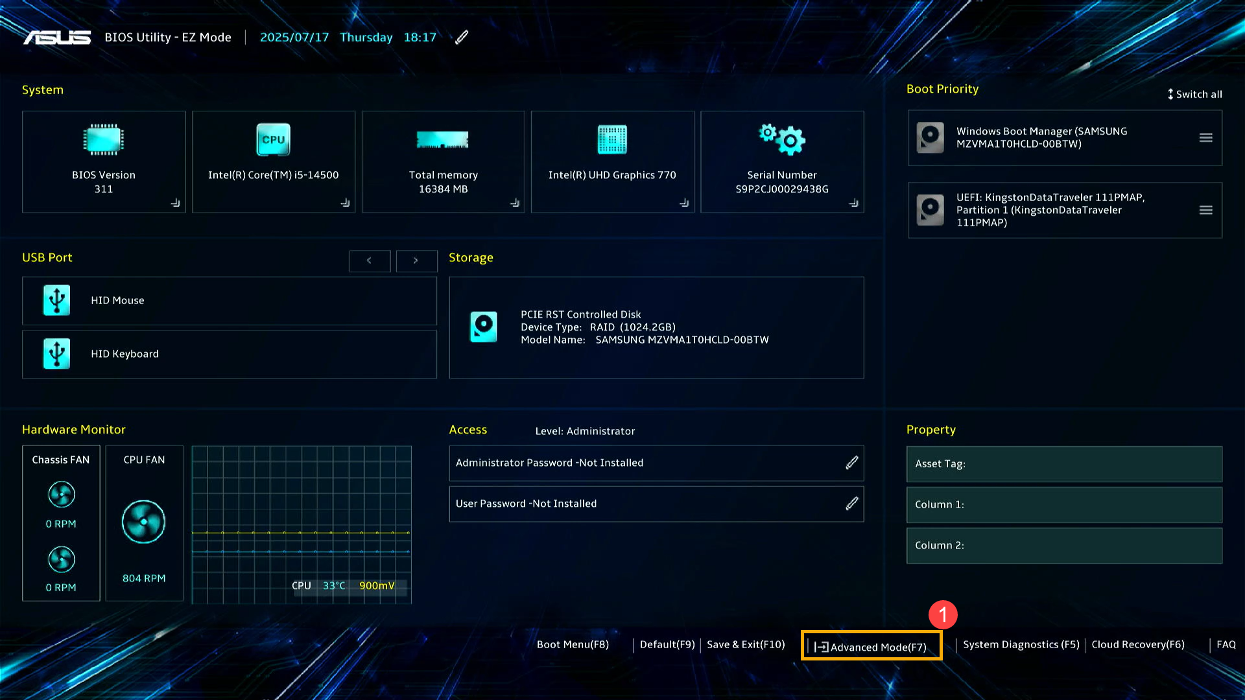Click the HID Keyboard USB icon
The height and width of the screenshot is (700, 1245).
57,354
